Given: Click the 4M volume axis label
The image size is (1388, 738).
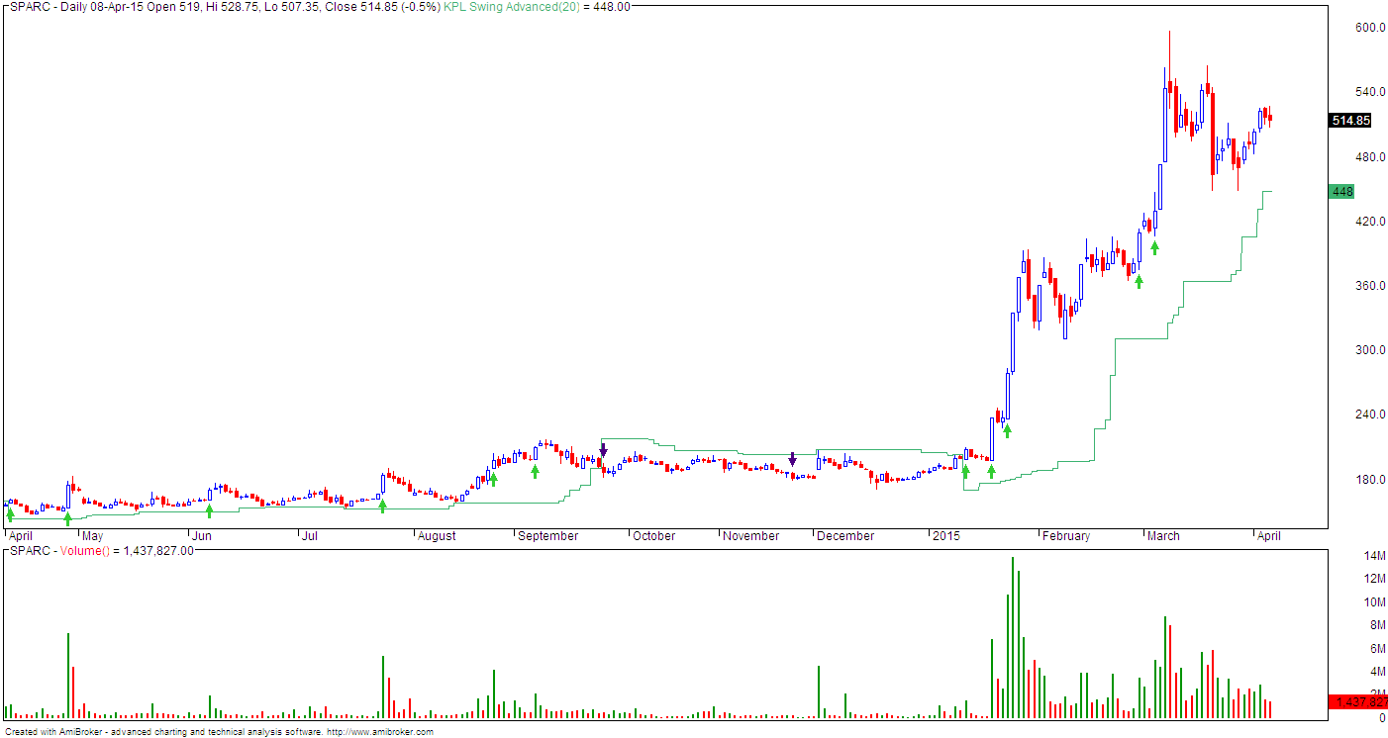Looking at the screenshot, I should (1377, 672).
